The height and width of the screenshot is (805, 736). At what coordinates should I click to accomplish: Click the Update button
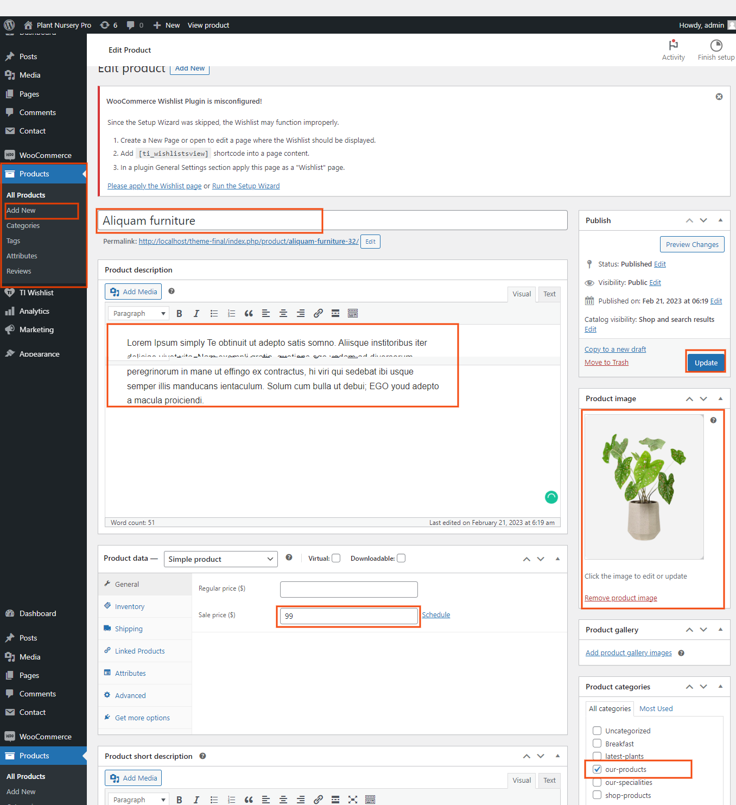coord(706,363)
